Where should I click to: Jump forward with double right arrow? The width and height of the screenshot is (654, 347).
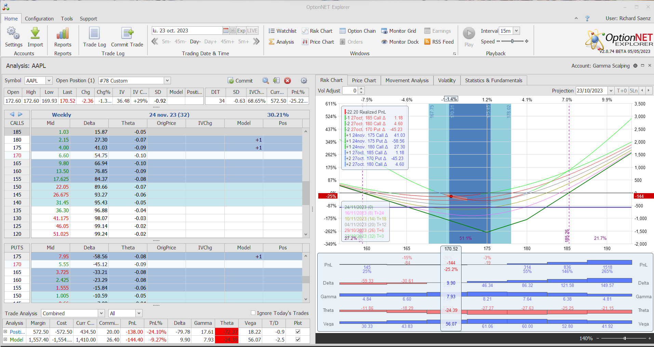(x=256, y=42)
